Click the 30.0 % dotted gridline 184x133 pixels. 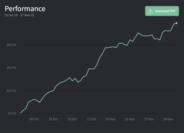click(x=99, y=45)
